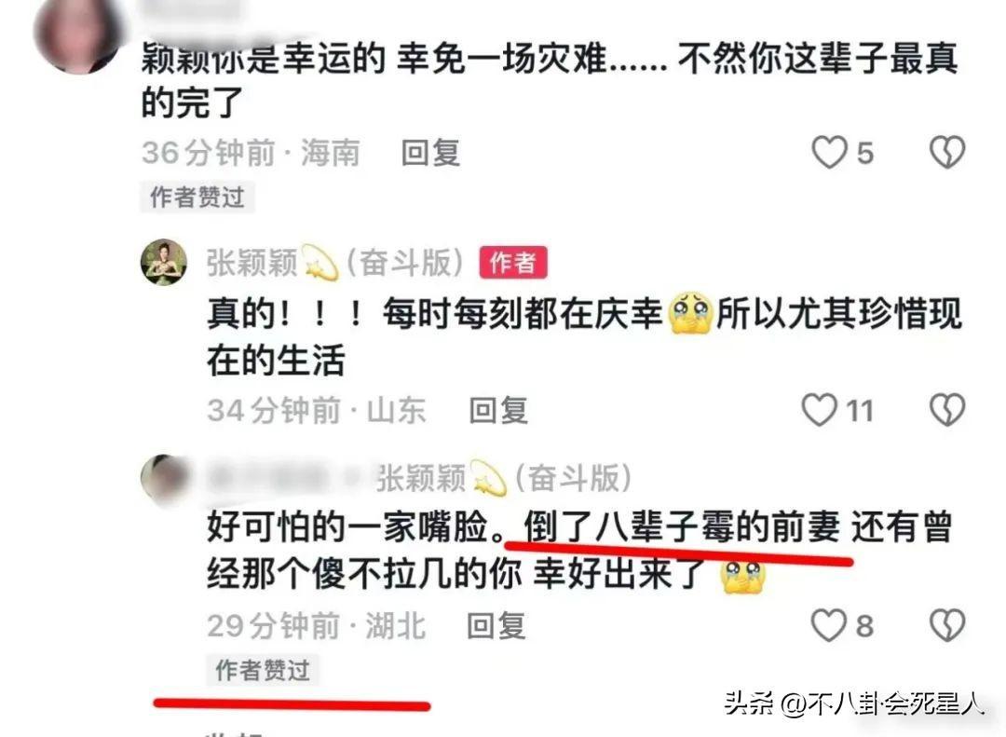
Task: Open the blurred avatar of Hubei commenter
Action: pyautogui.click(x=164, y=478)
